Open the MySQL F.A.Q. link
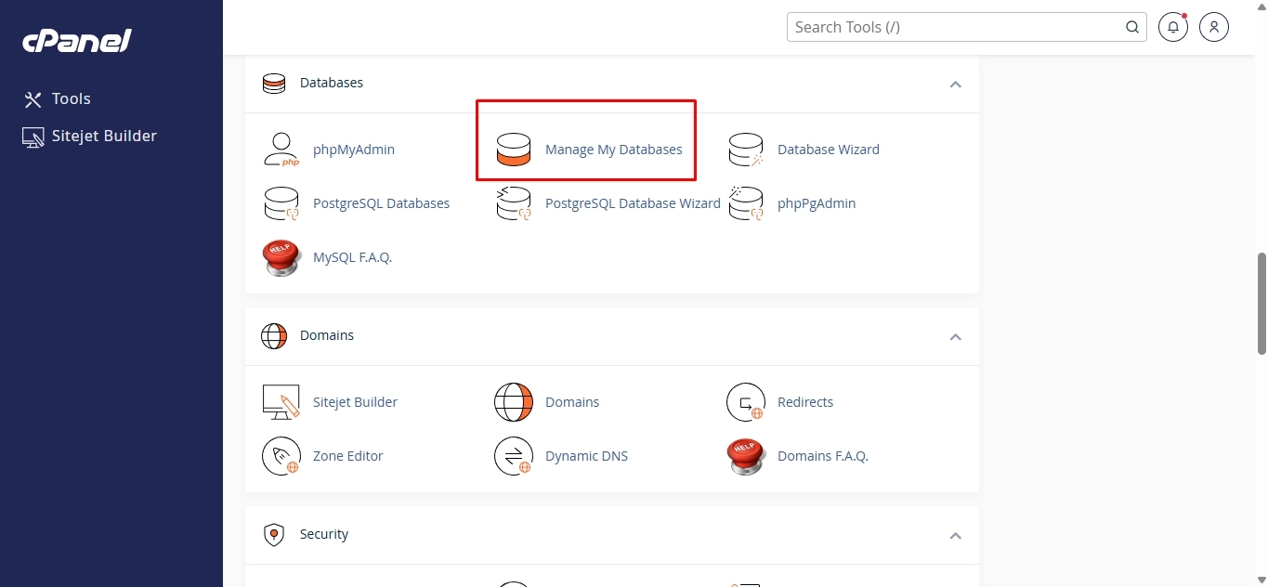The image size is (1268, 587). (353, 257)
